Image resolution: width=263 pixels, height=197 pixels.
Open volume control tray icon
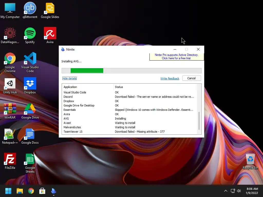pyautogui.click(x=239, y=191)
